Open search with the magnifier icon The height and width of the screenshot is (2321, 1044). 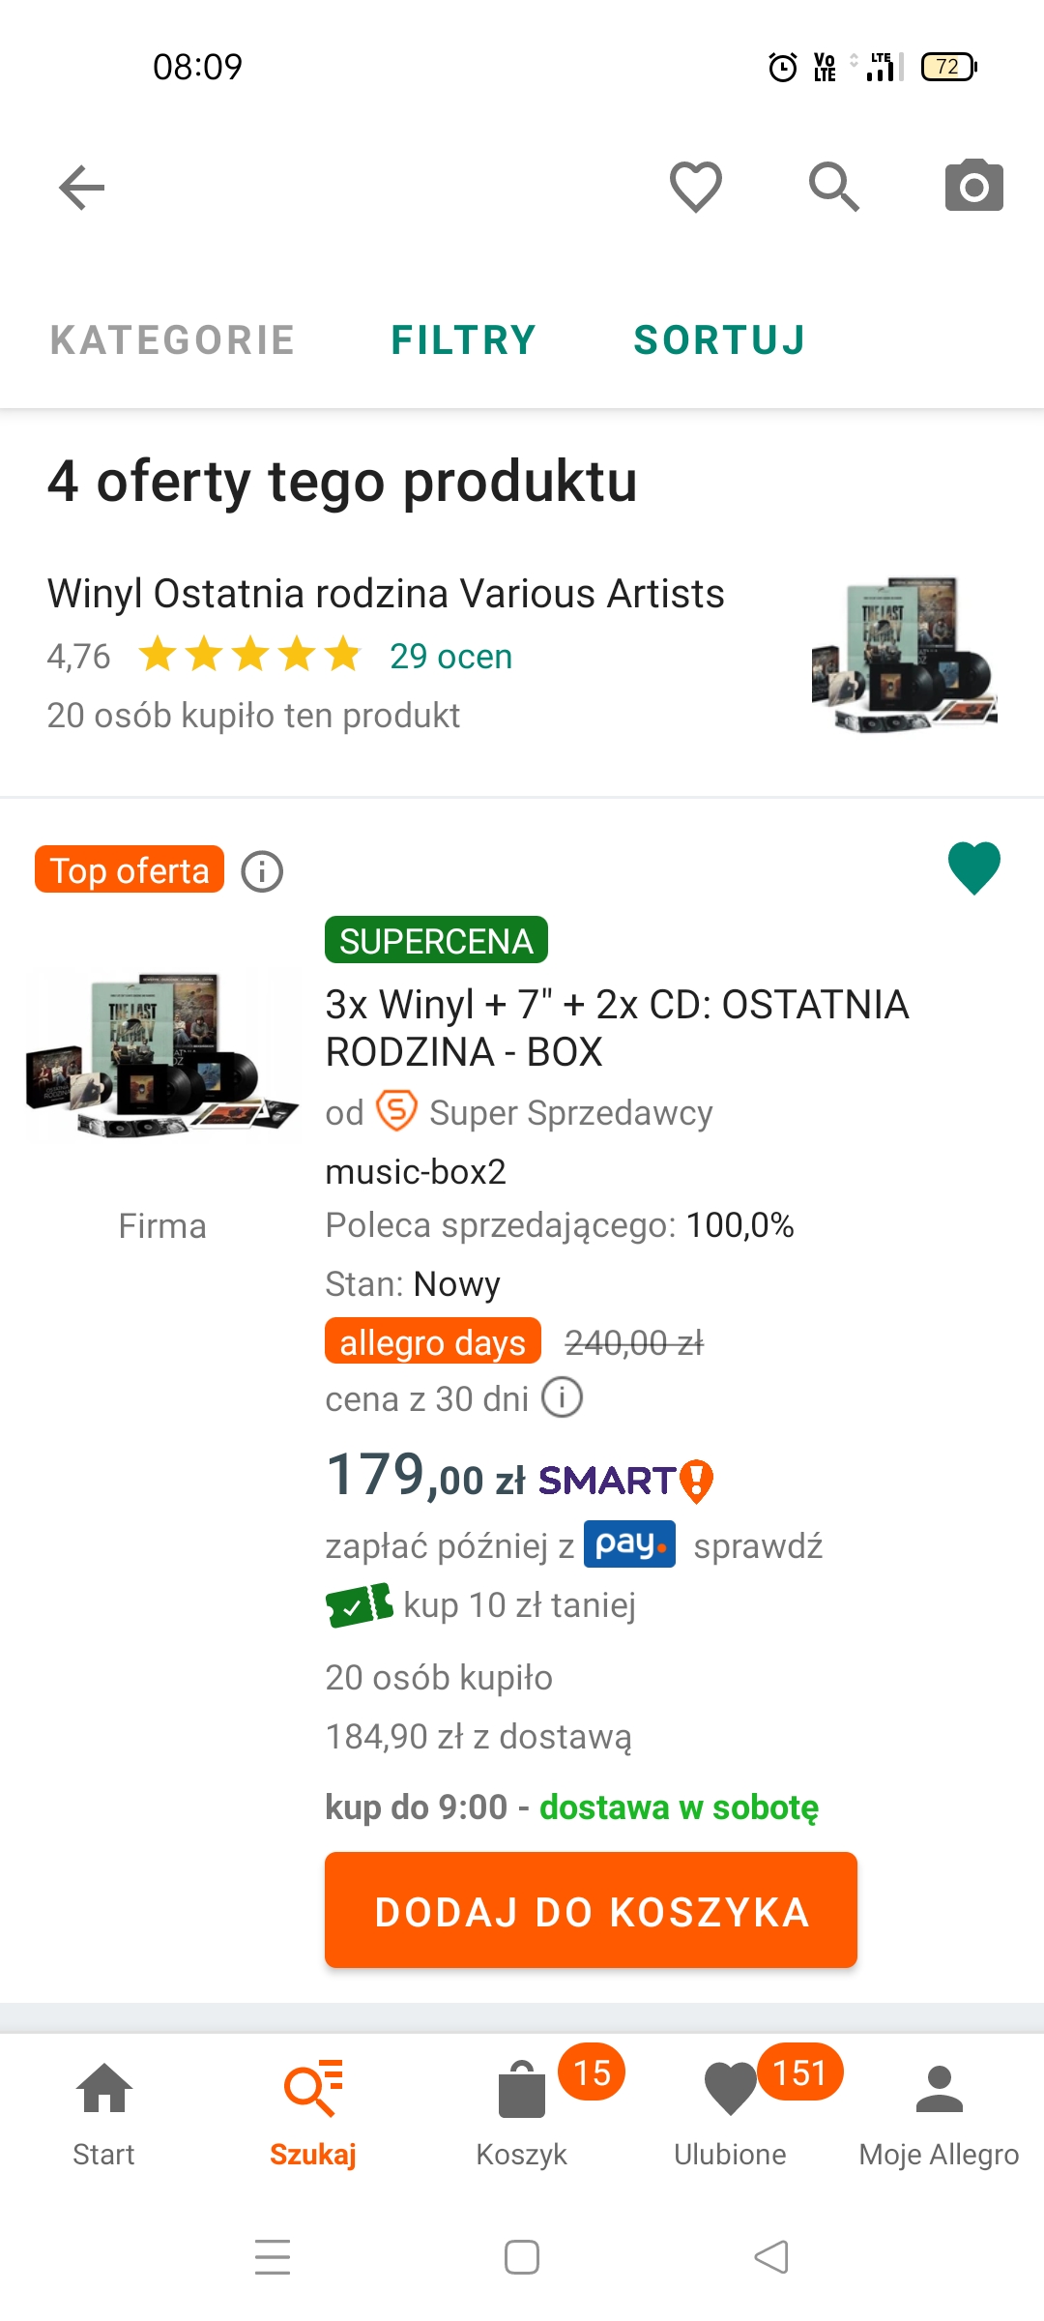[834, 187]
